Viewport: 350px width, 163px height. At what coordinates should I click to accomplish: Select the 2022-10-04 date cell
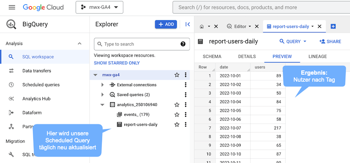(x=233, y=102)
